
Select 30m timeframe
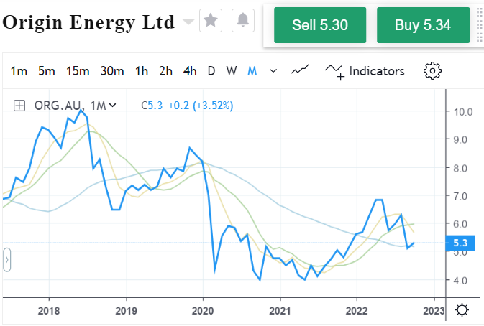point(112,71)
